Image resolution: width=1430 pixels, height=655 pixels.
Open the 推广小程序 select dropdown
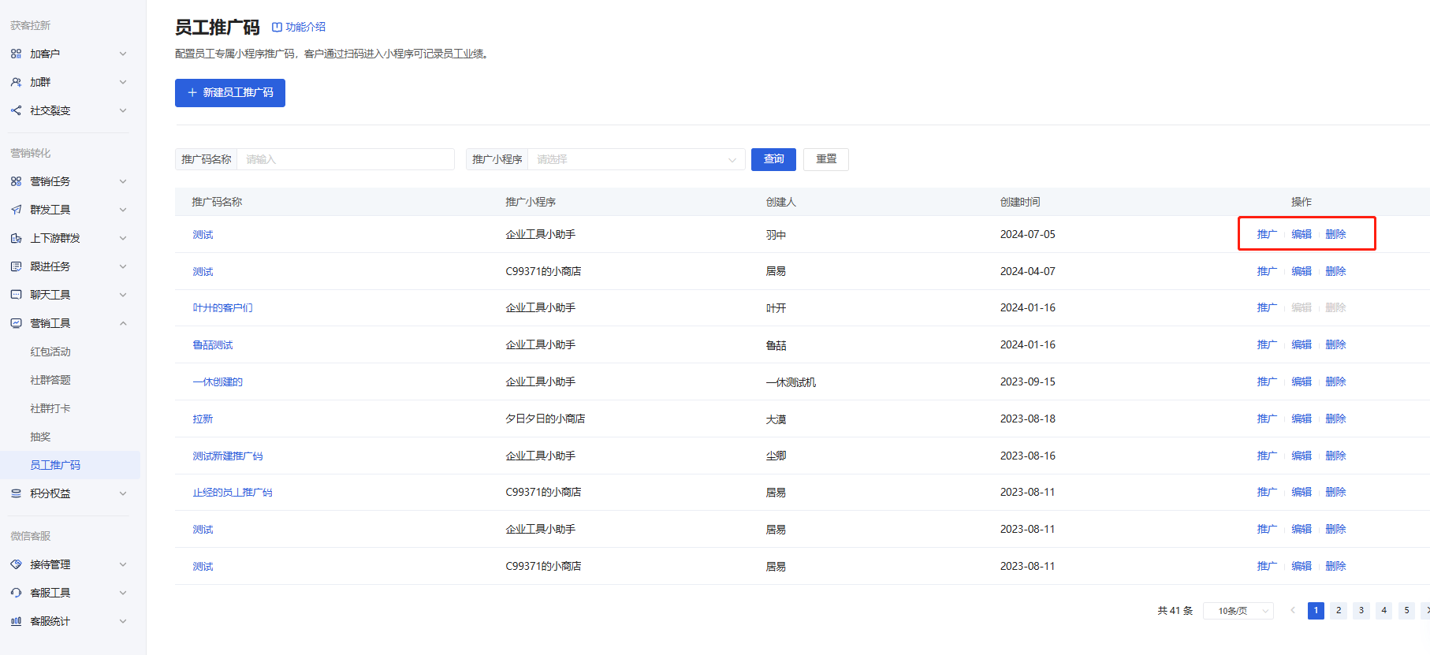coord(636,159)
